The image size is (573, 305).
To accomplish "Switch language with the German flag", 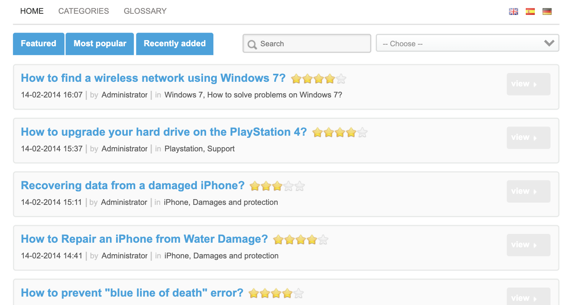I will pyautogui.click(x=547, y=11).
